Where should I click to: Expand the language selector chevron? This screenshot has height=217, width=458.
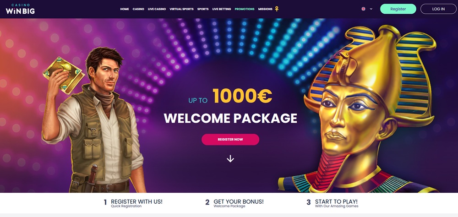(371, 9)
